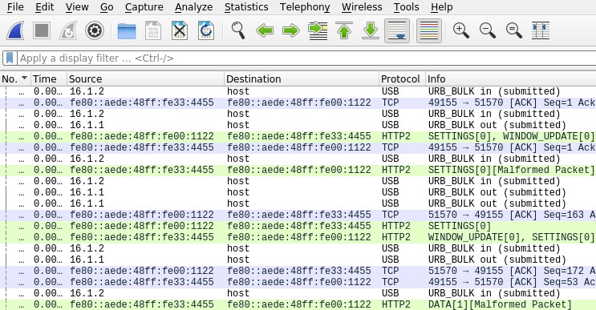Jump to the last packet
Image resolution: width=596 pixels, height=310 pixels.
click(x=371, y=30)
